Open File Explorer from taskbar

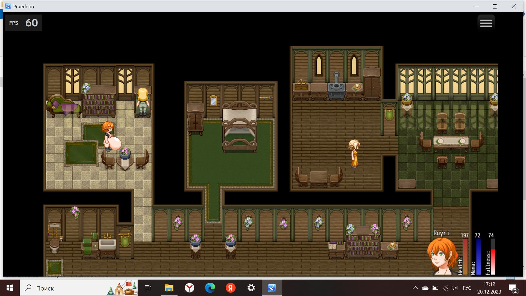tap(169, 288)
